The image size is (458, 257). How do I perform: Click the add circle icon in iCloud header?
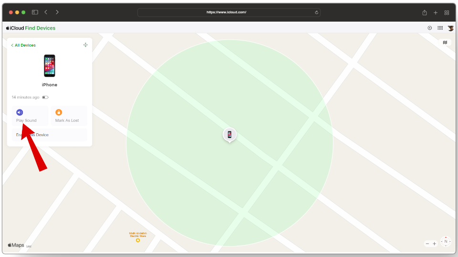pos(430,28)
